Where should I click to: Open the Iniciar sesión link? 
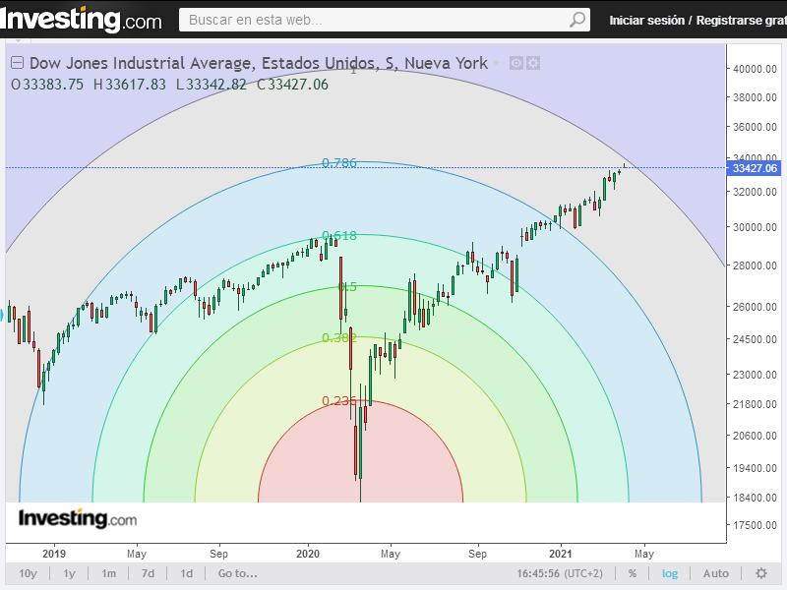tap(646, 20)
